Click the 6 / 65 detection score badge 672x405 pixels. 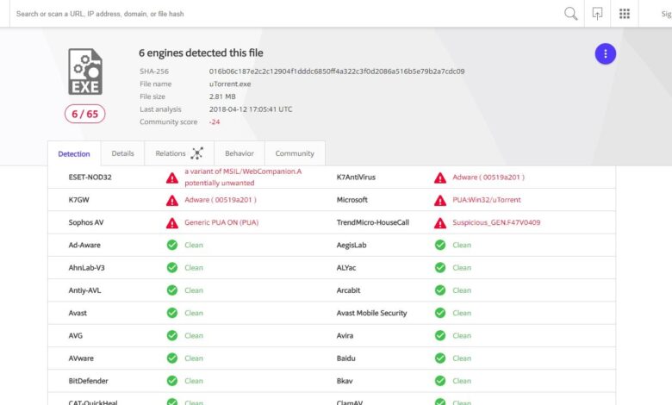pos(85,113)
